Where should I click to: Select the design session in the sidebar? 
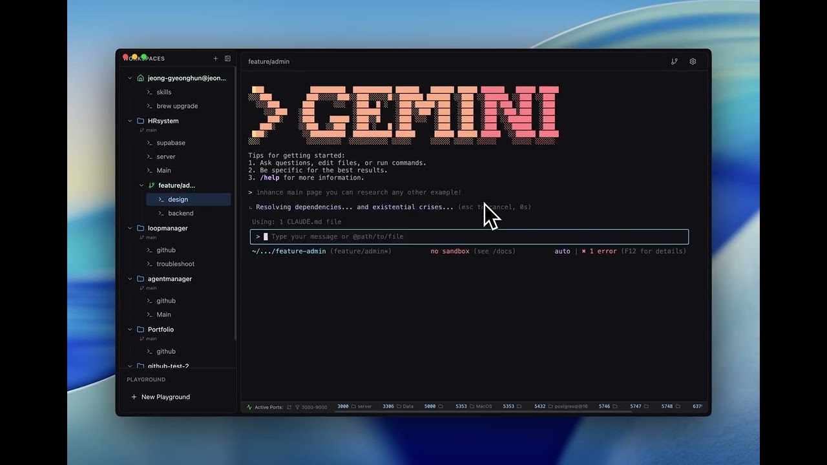(x=177, y=199)
